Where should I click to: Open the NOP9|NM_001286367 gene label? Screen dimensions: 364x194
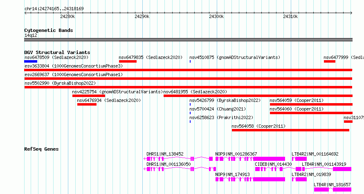(236, 154)
